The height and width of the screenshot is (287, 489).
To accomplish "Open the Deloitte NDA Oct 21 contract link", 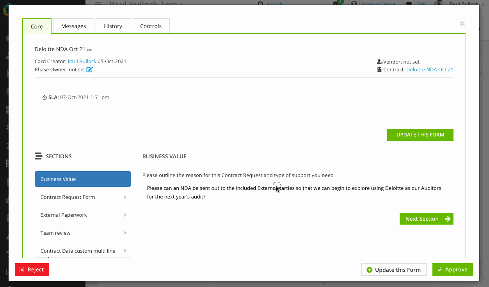I will click(430, 70).
